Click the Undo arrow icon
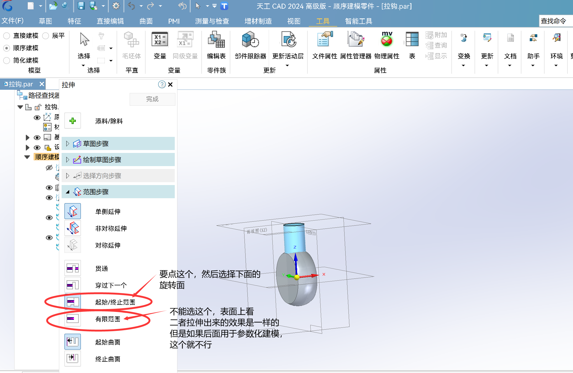This screenshot has height=373, width=573. click(131, 6)
